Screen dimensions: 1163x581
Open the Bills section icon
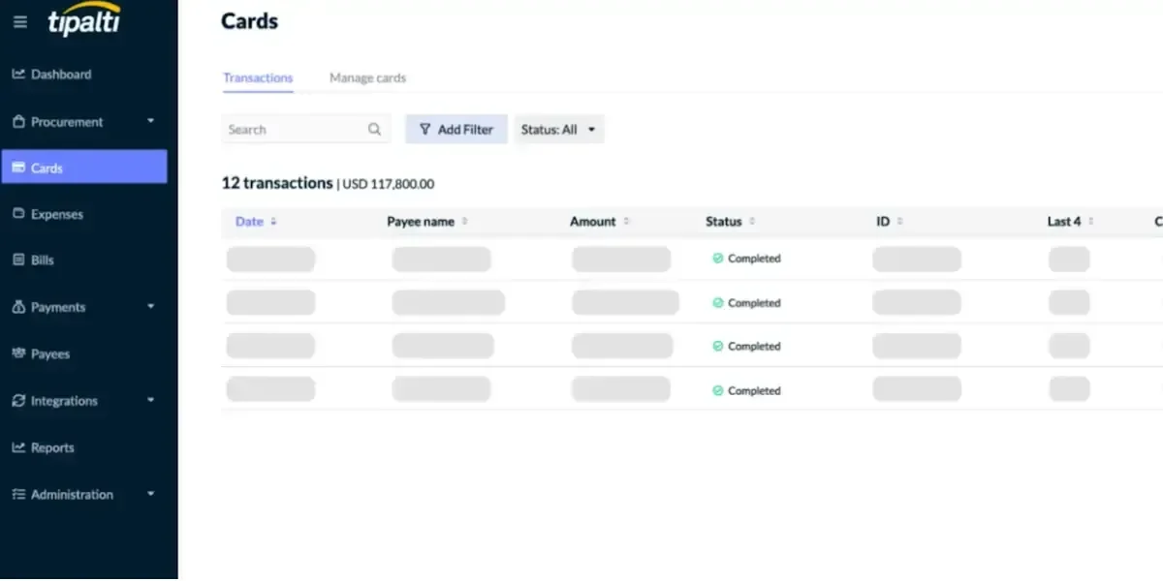16,260
